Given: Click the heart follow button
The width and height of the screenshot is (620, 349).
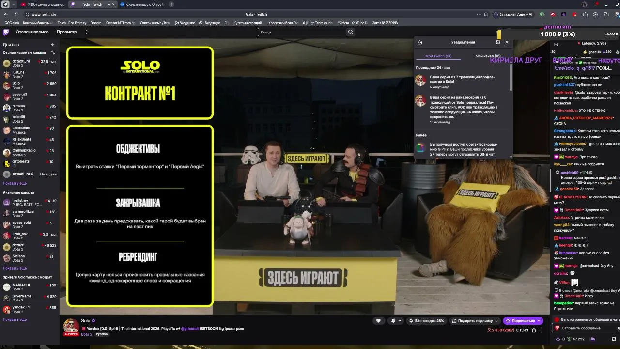Looking at the screenshot, I should (378, 320).
